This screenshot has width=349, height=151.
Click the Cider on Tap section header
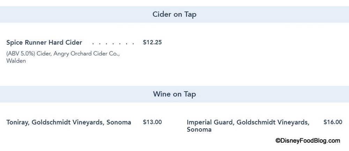point(174,14)
